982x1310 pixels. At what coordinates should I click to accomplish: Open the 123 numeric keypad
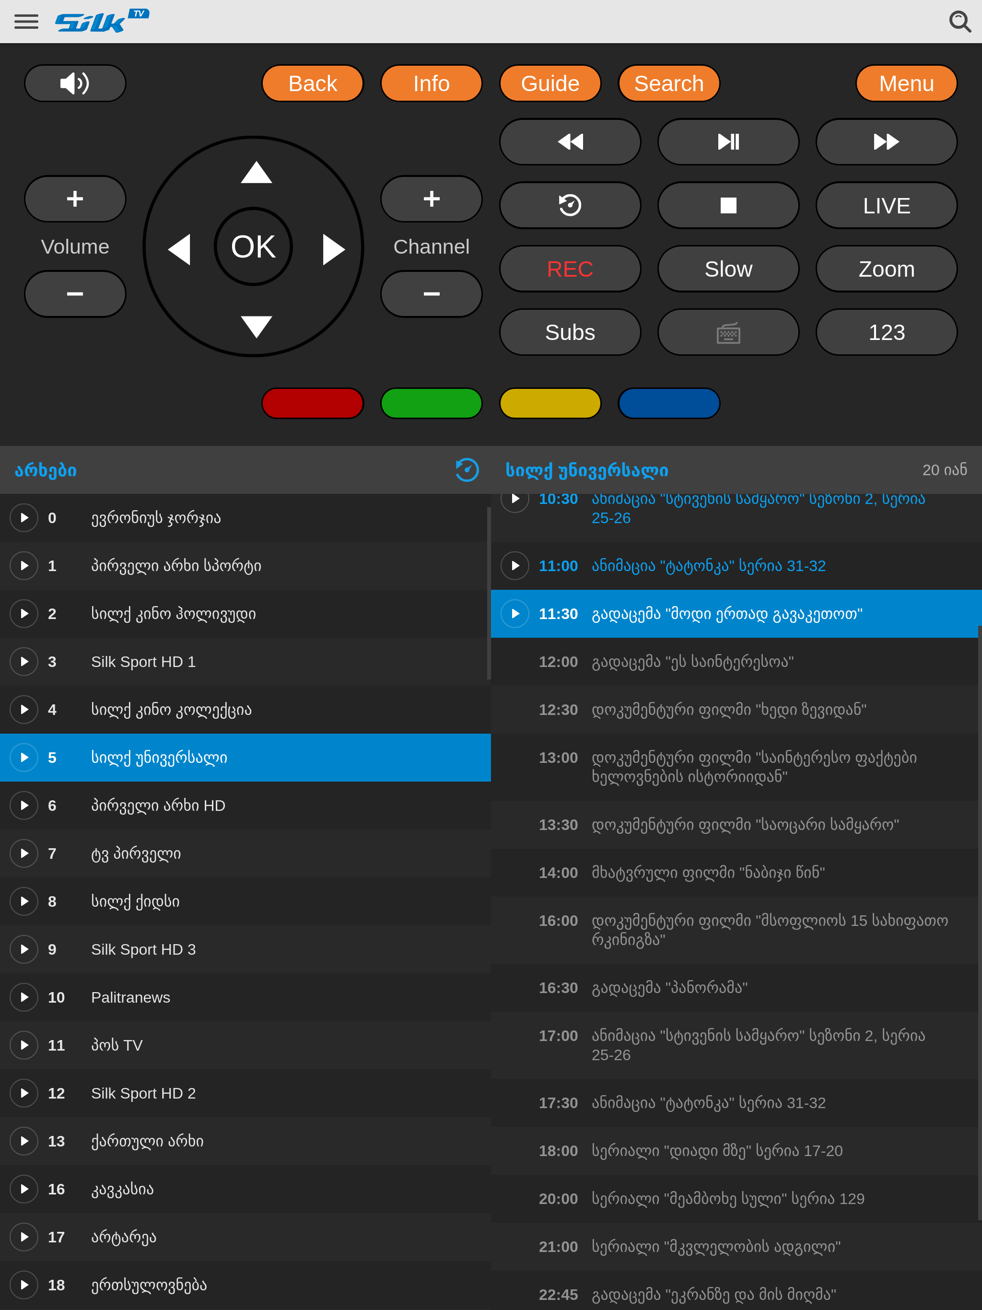886,332
